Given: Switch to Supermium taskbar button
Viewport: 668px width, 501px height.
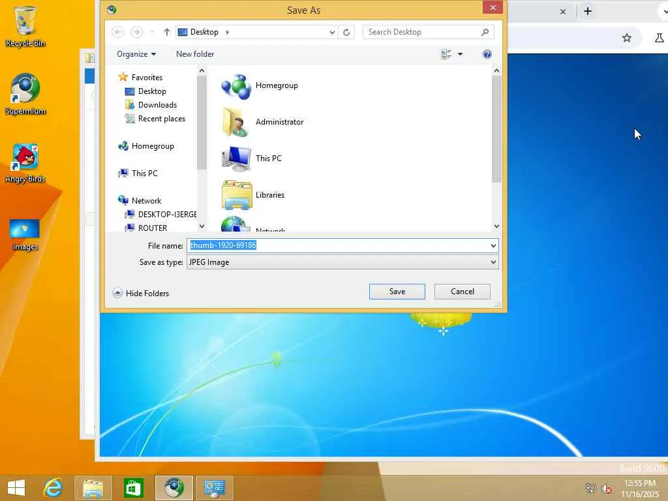Looking at the screenshot, I should pyautogui.click(x=174, y=488).
